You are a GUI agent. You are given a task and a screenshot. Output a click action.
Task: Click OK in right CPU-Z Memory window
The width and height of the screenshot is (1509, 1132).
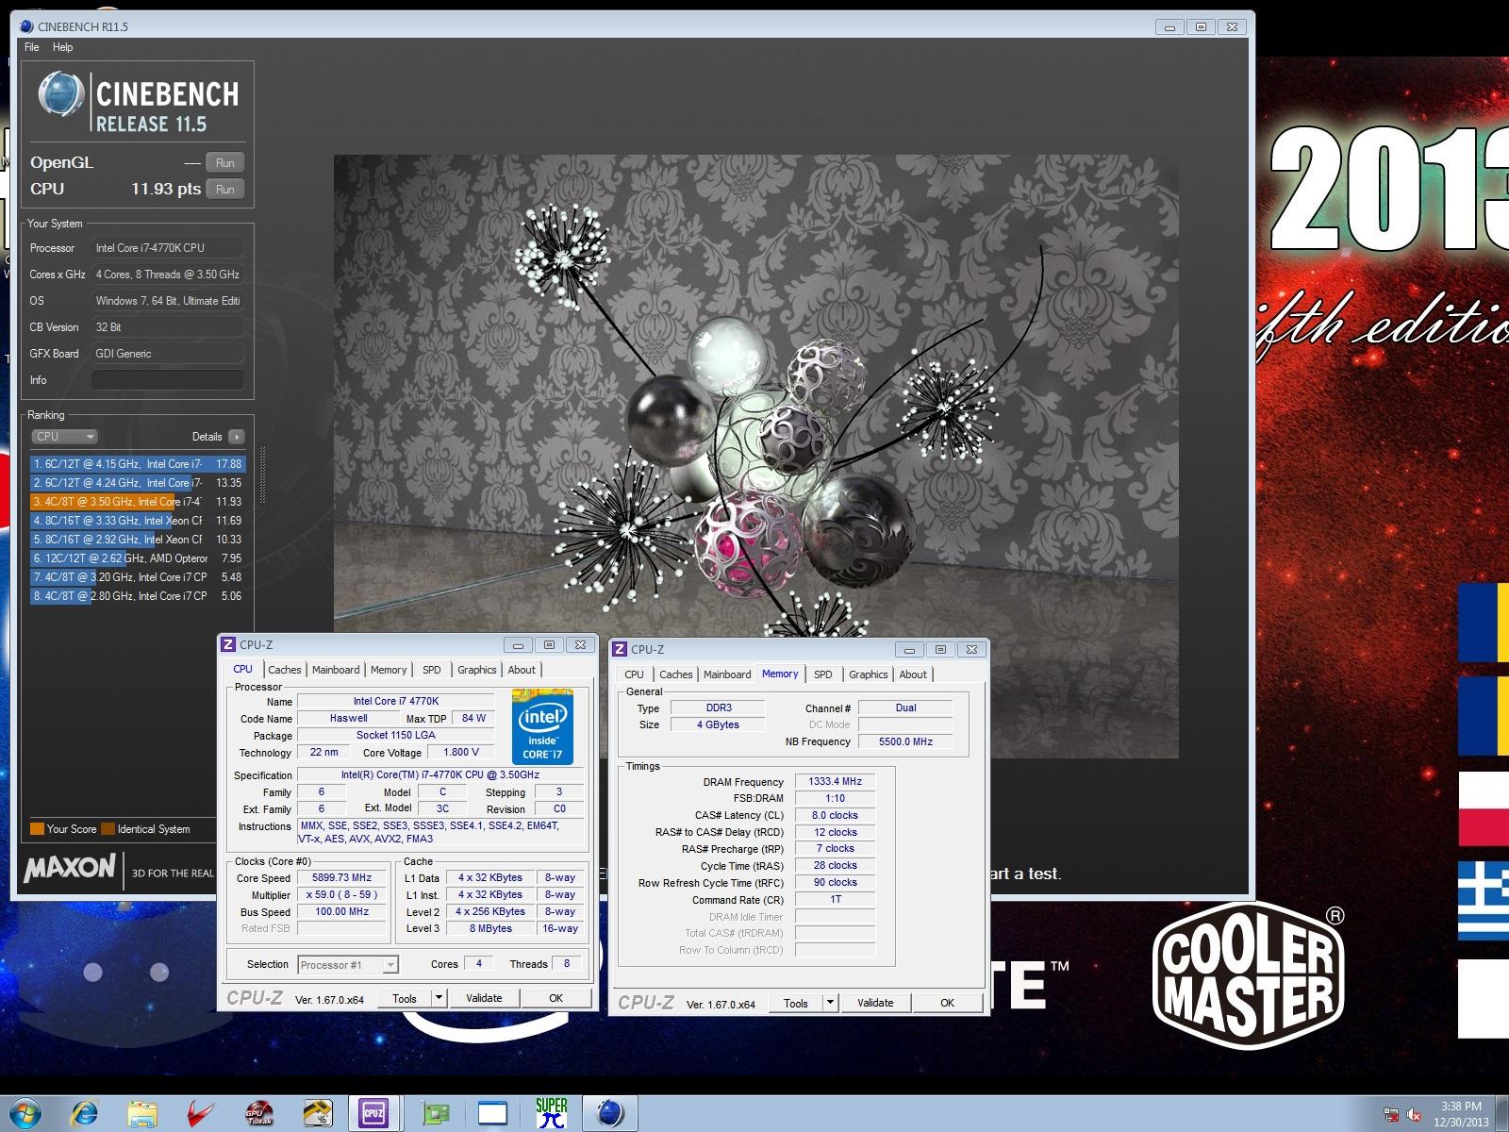click(x=948, y=1003)
